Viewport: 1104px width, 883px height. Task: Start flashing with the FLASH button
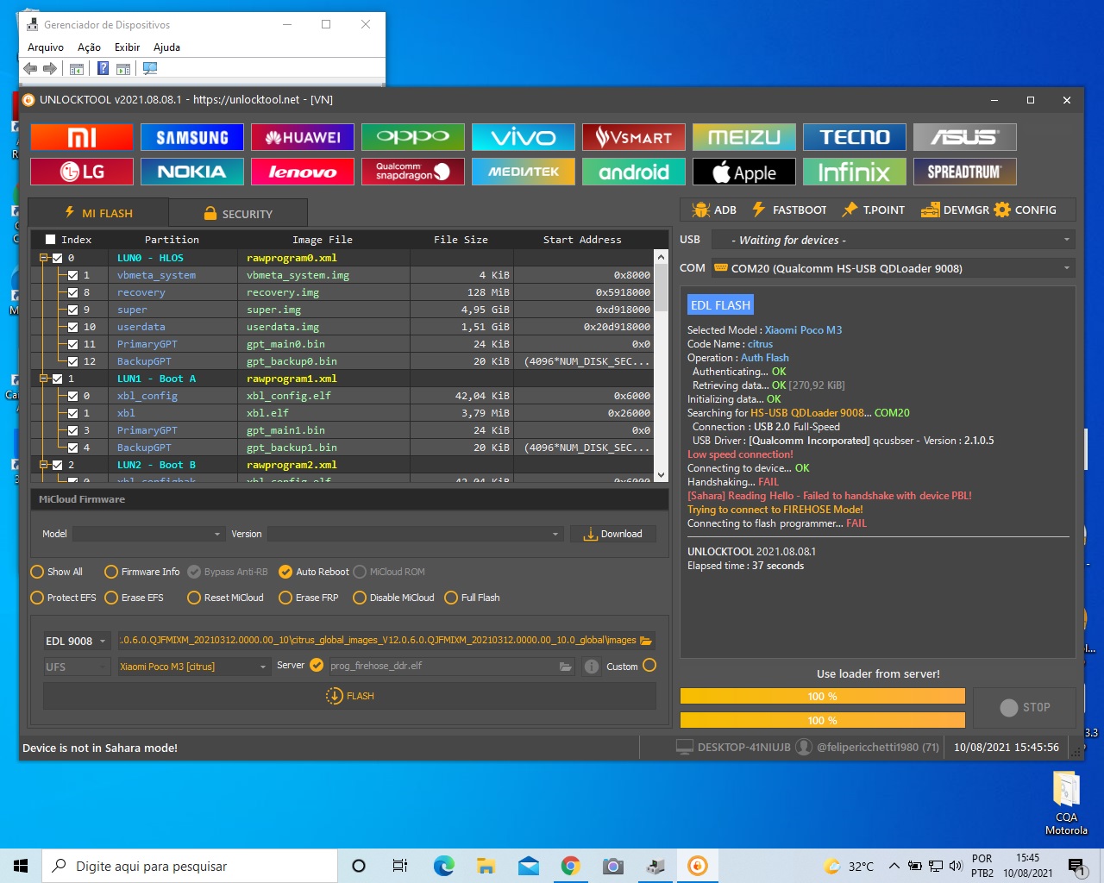point(349,696)
